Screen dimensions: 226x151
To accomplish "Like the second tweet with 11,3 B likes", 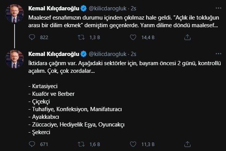I will pyautogui.click(x=133, y=144).
